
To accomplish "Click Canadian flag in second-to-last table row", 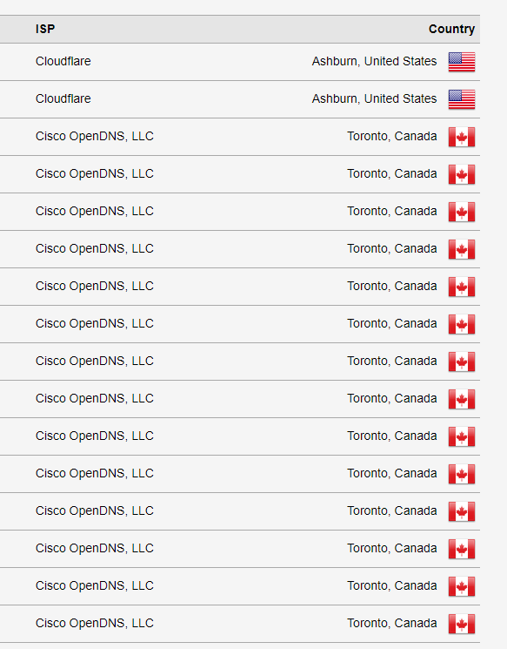I will click(462, 586).
